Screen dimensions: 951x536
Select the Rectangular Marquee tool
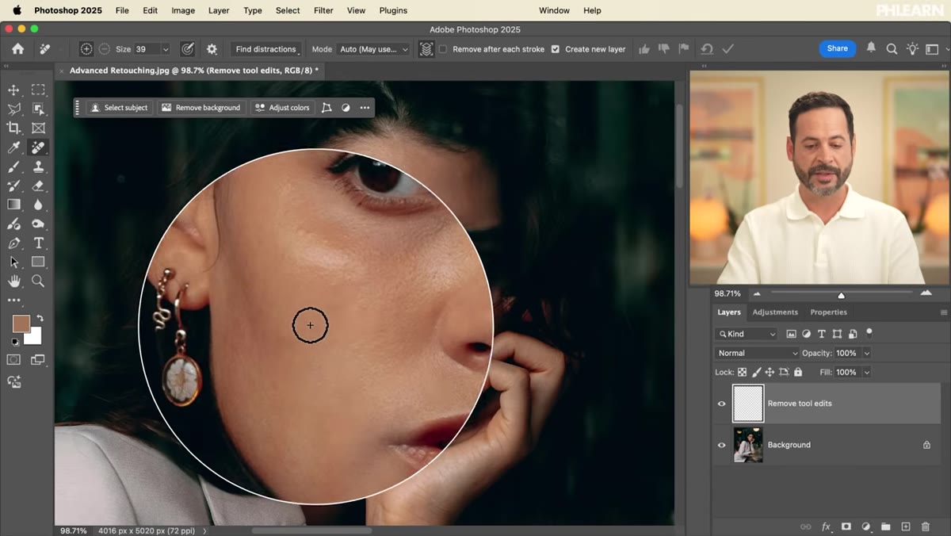click(38, 90)
